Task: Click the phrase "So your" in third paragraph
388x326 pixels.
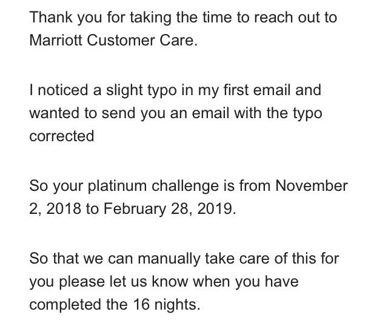Action: click(x=56, y=186)
